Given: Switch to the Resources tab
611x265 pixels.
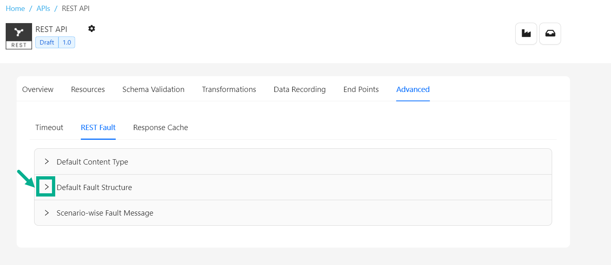Looking at the screenshot, I should [88, 90].
